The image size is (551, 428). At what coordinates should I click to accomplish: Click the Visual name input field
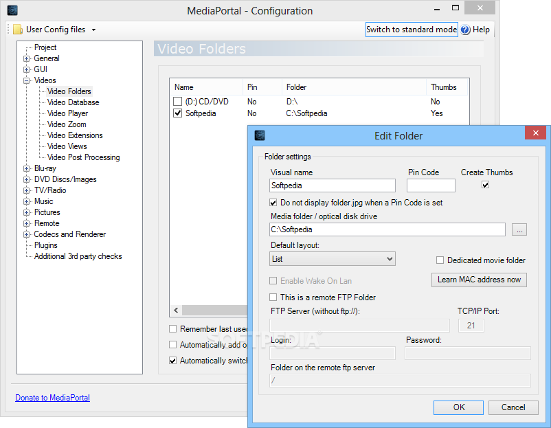coord(333,185)
